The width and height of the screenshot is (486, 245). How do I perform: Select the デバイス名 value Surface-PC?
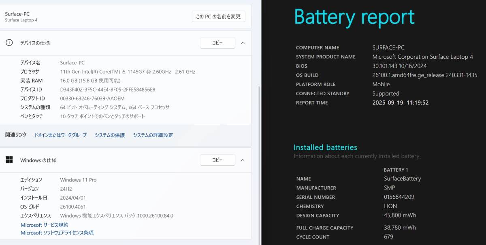72,63
